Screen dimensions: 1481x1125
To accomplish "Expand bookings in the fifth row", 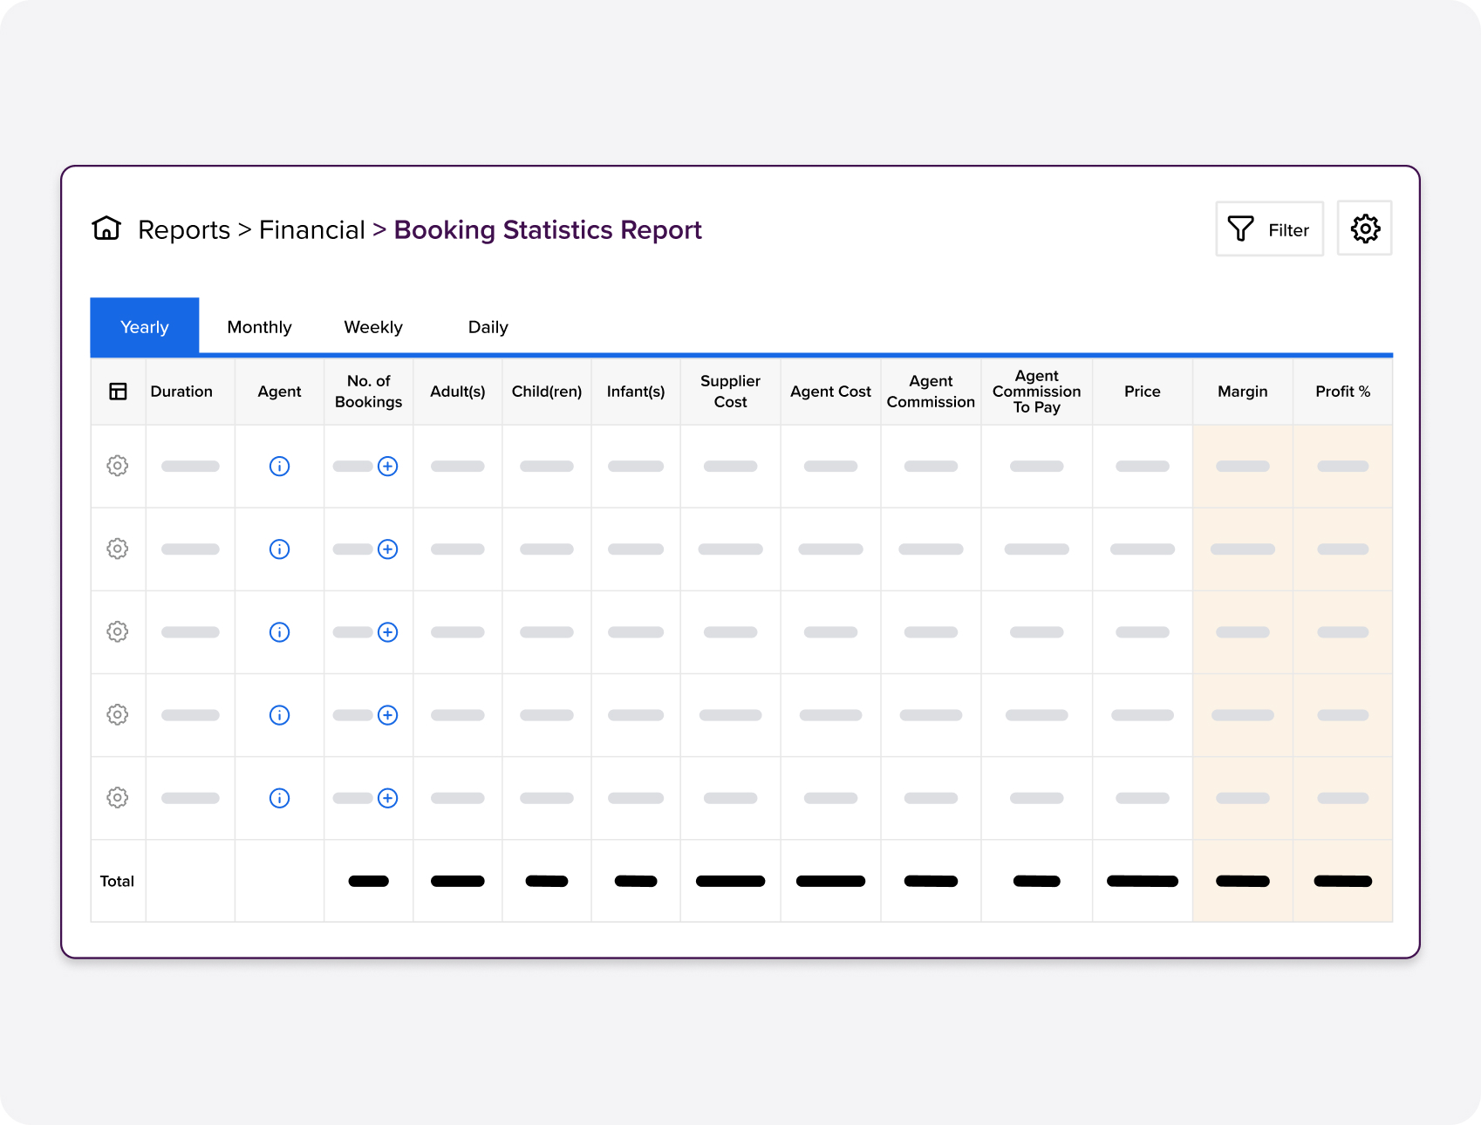I will (388, 798).
